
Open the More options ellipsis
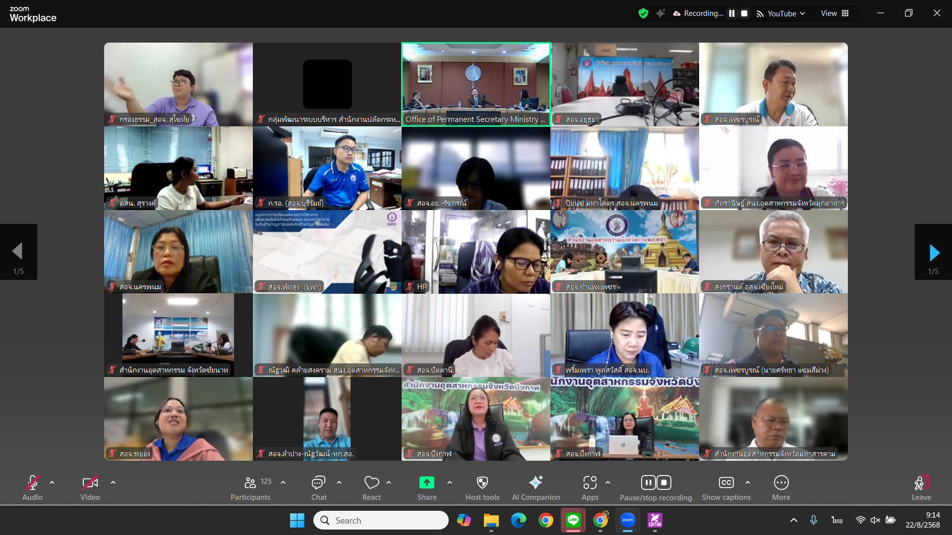[781, 483]
